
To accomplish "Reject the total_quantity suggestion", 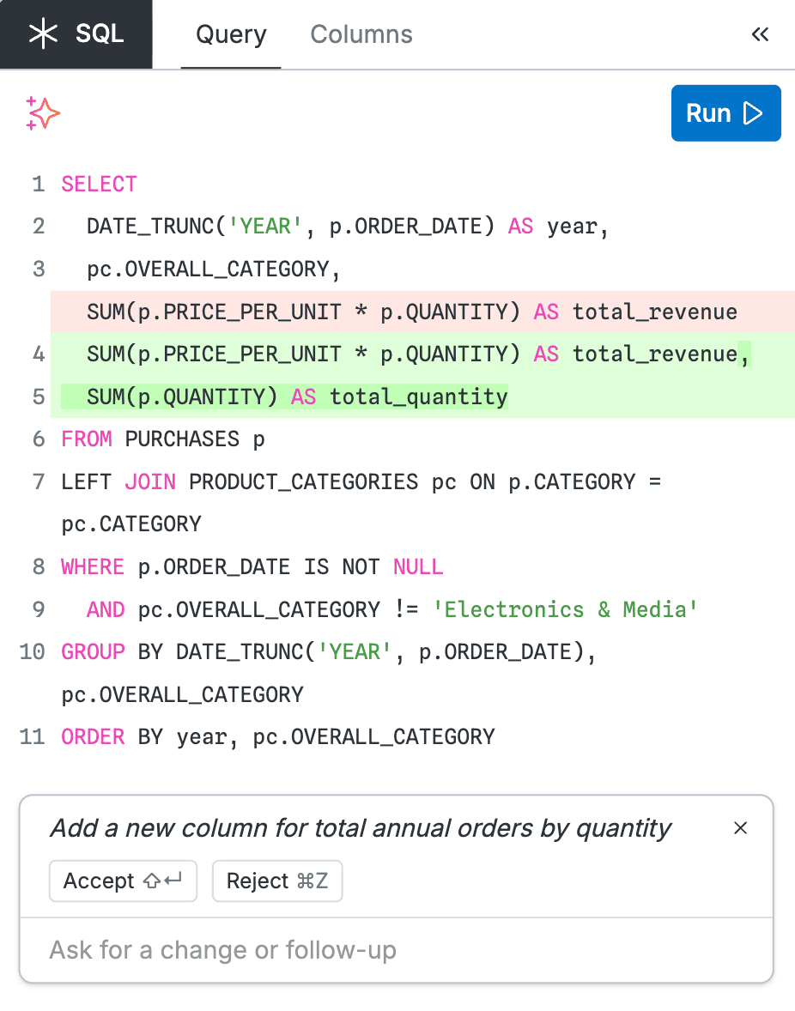I will (x=276, y=881).
